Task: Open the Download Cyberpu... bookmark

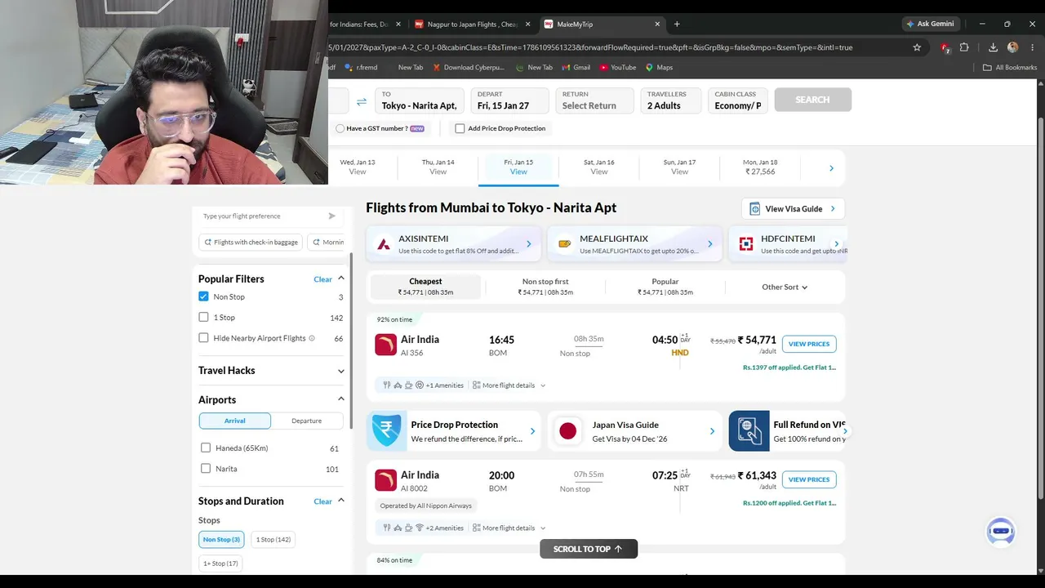Action: click(x=469, y=68)
